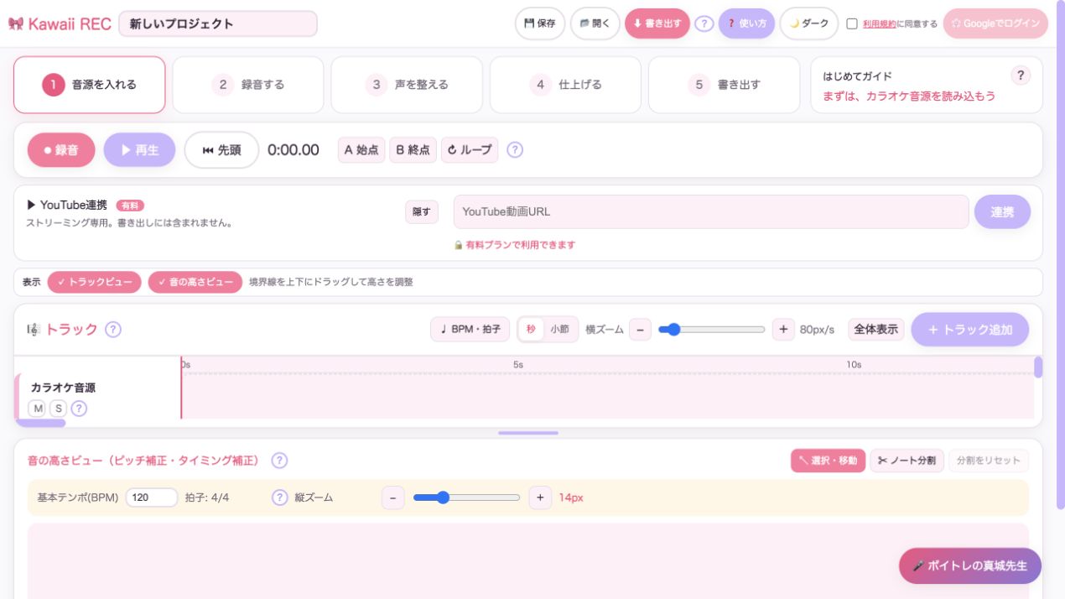This screenshot has width=1065, height=599.
Task: Click the トラック score icon
Action: [34, 330]
